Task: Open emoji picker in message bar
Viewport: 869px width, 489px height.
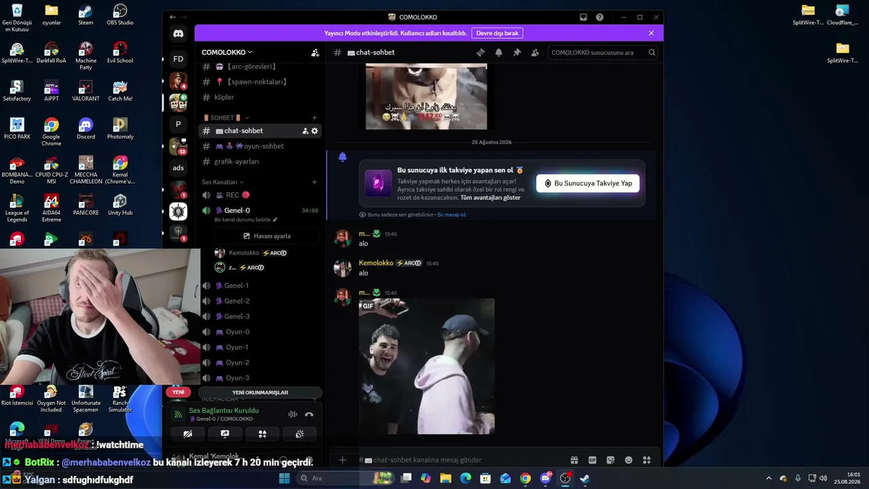Action: (629, 460)
